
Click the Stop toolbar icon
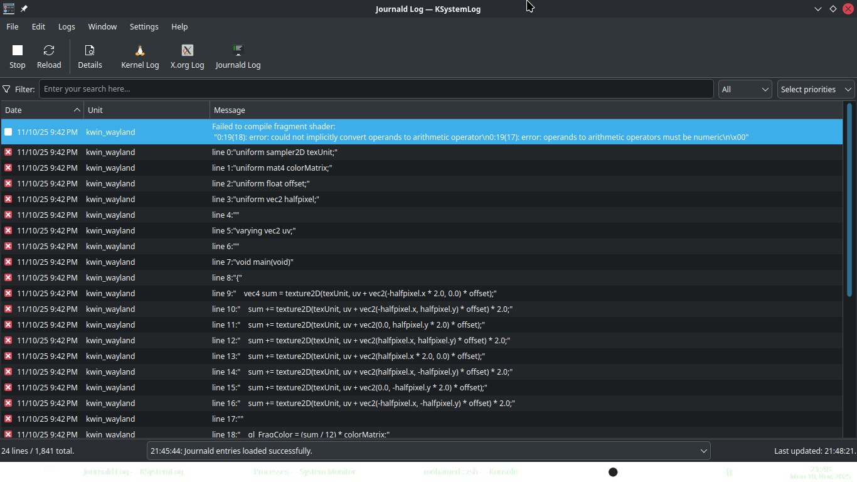[x=18, y=51]
